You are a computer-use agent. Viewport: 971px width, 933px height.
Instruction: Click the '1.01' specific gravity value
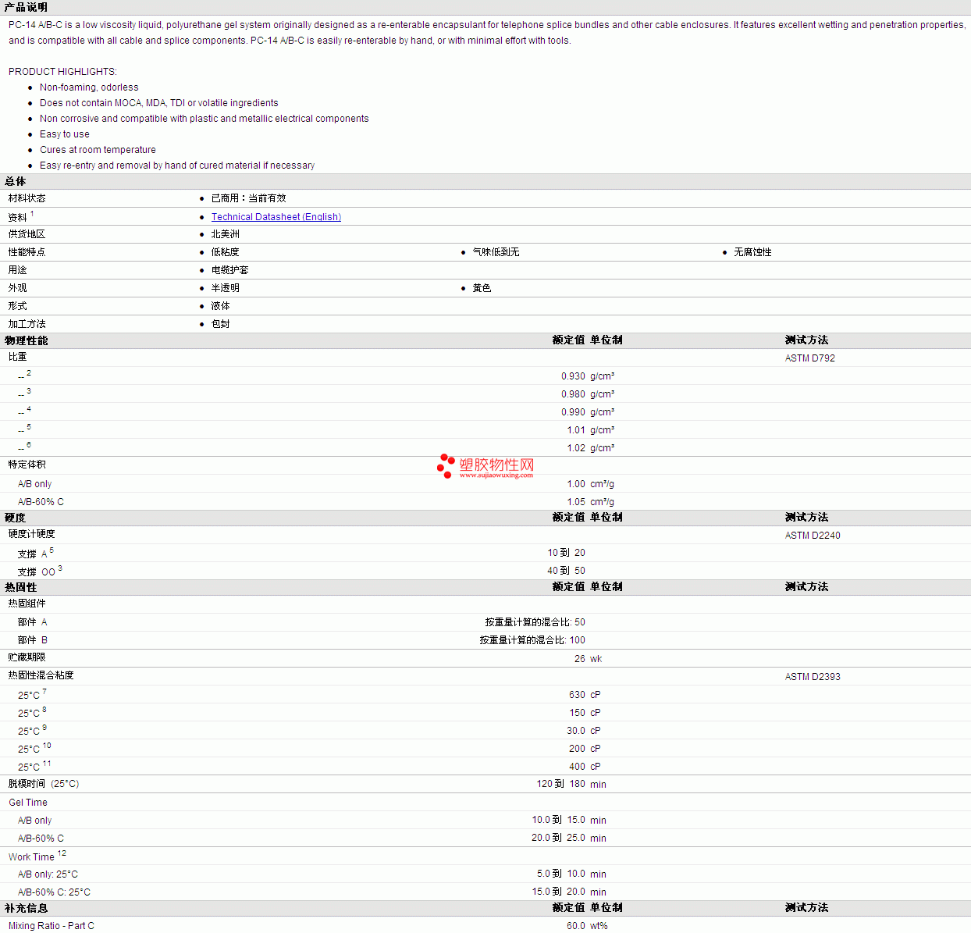(576, 430)
